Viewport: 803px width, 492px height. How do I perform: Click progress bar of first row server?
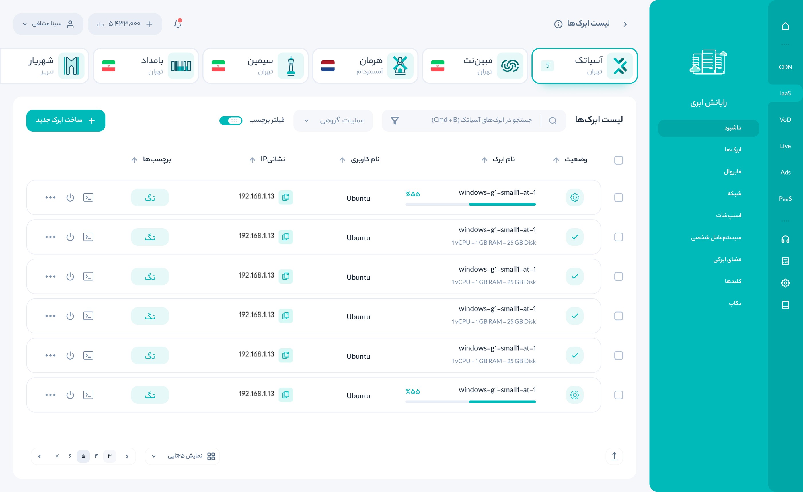[470, 204]
